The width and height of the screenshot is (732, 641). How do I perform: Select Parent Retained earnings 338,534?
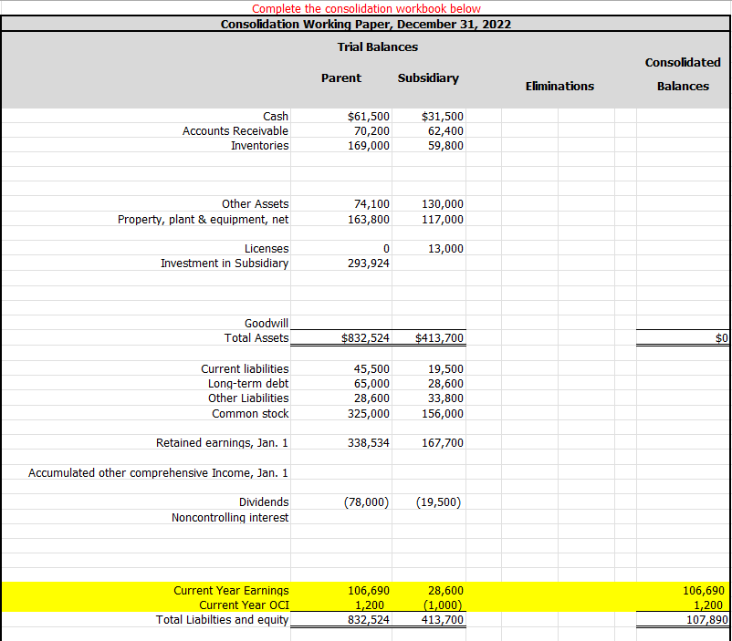pos(369,443)
